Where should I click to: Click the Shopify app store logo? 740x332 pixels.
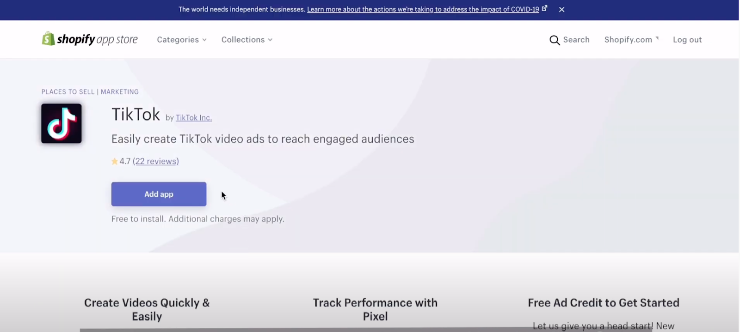[x=90, y=39]
